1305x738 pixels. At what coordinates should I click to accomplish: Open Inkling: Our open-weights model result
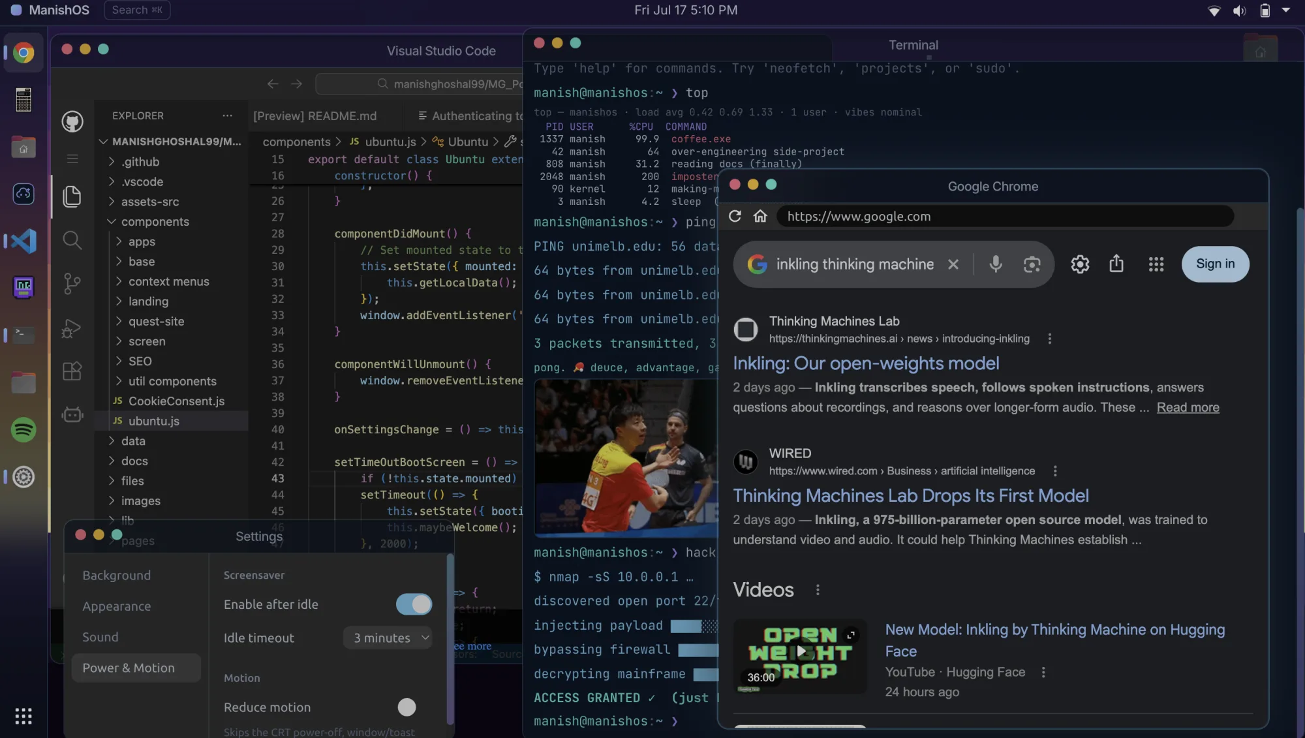866,363
